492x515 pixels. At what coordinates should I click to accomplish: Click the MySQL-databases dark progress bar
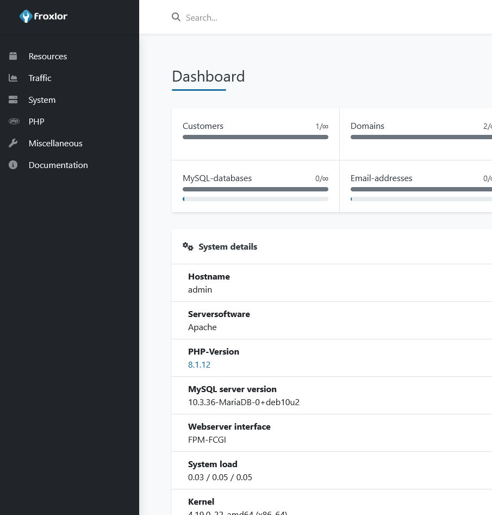click(255, 189)
